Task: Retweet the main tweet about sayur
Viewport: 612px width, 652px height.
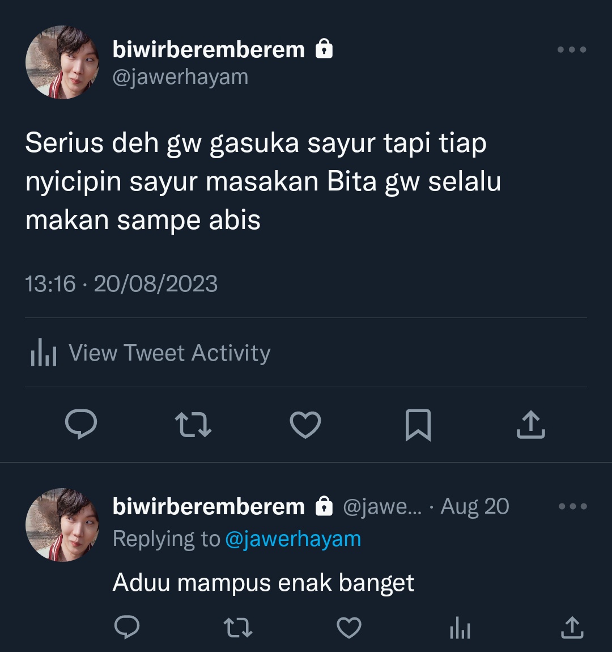Action: pos(193,425)
